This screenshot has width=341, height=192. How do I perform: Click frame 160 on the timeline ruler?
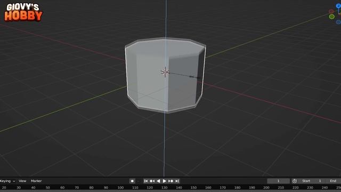pos(208,187)
